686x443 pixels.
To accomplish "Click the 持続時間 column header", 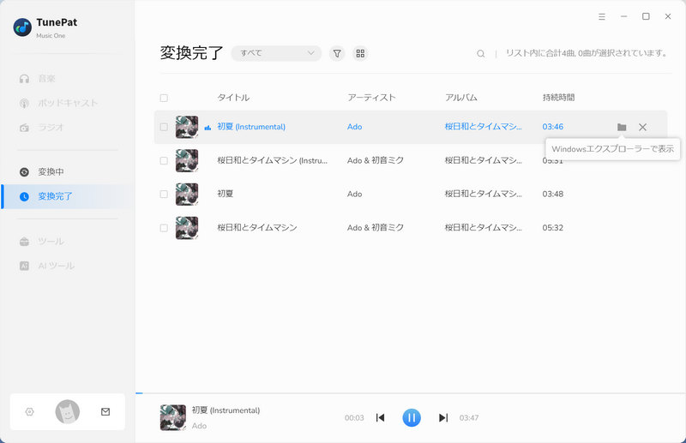I will pyautogui.click(x=558, y=98).
